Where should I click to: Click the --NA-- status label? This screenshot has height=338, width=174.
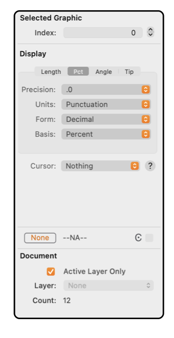[75, 238]
